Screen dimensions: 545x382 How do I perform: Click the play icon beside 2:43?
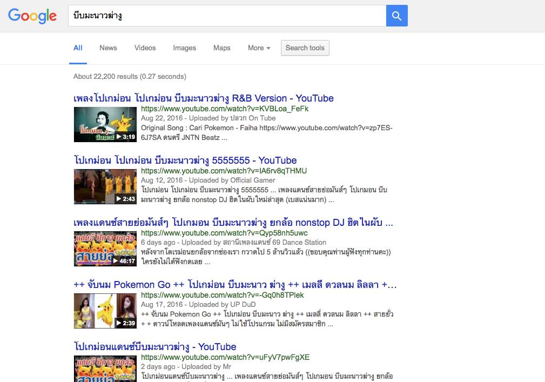pos(119,199)
